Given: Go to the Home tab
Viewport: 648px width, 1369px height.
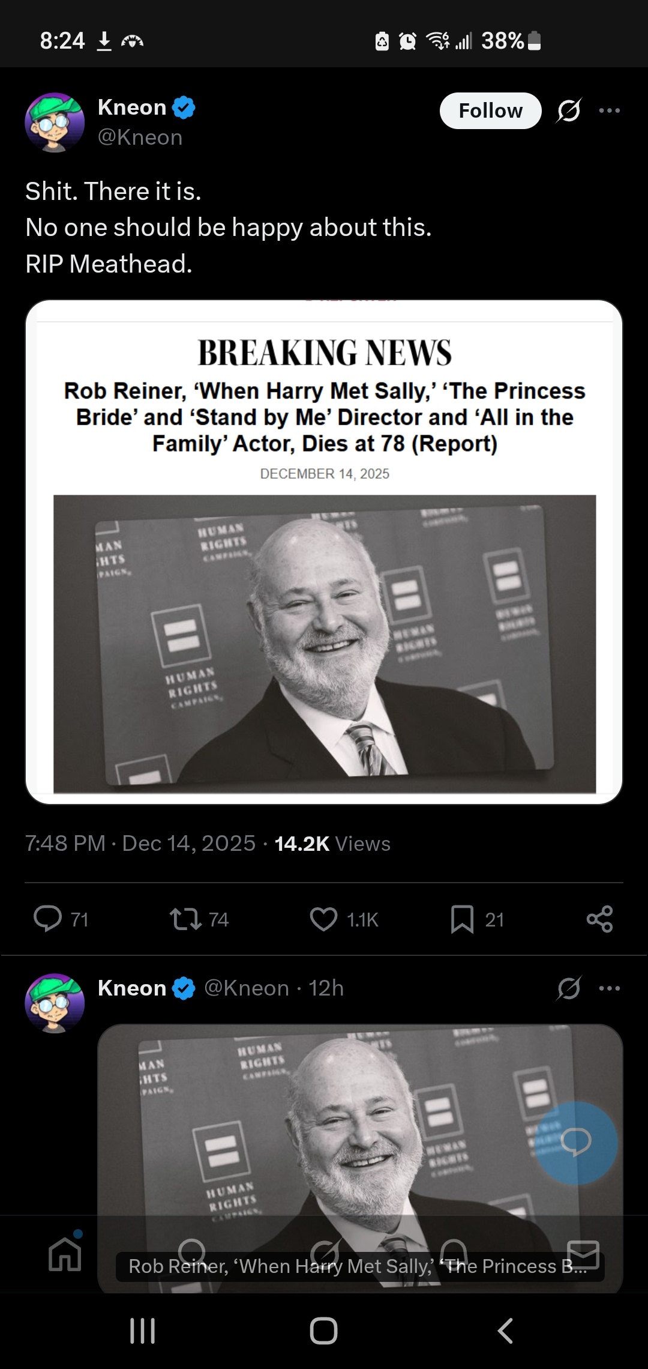Looking at the screenshot, I should tap(65, 1254).
